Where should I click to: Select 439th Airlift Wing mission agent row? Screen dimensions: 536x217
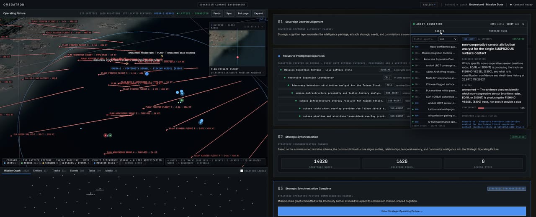[434, 72]
